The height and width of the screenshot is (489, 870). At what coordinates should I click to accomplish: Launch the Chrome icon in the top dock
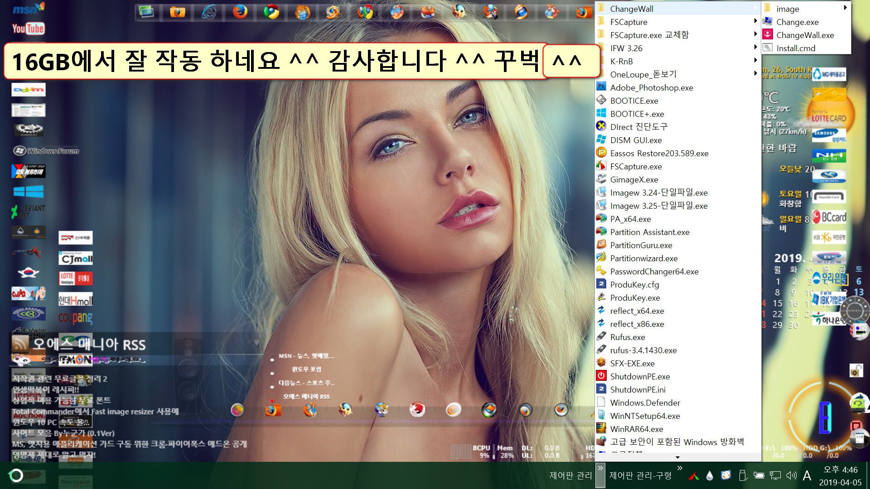point(271,12)
